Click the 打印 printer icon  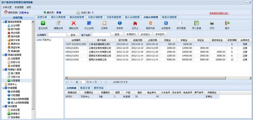pyautogui.click(x=212, y=23)
